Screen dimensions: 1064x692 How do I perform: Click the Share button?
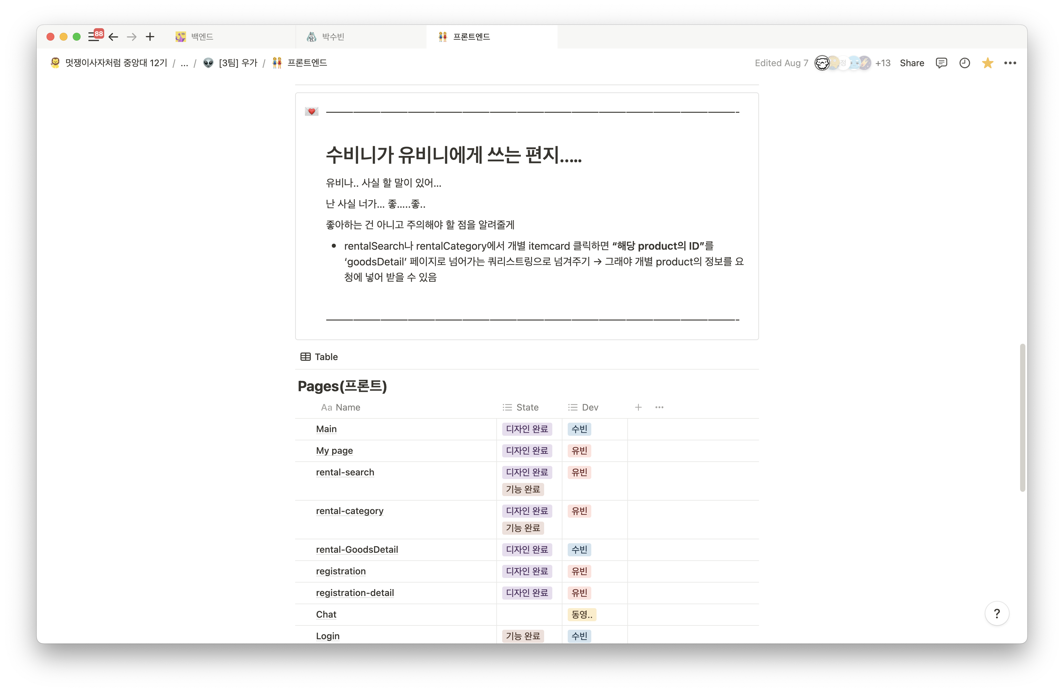coord(912,63)
